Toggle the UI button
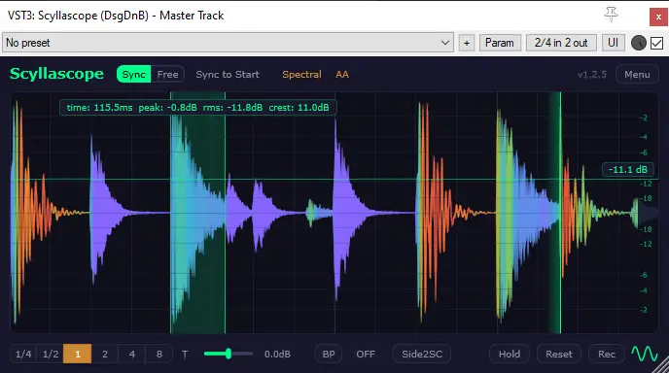The height and width of the screenshot is (373, 669). pyautogui.click(x=614, y=43)
